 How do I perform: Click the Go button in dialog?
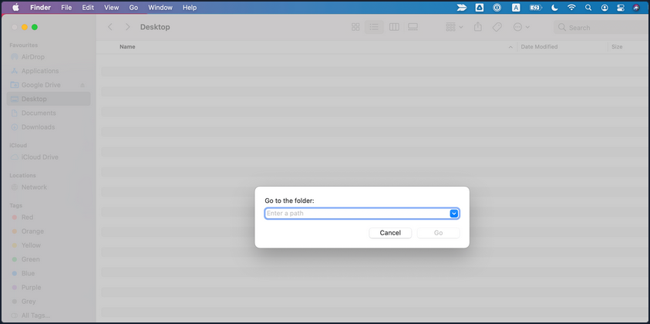click(438, 232)
